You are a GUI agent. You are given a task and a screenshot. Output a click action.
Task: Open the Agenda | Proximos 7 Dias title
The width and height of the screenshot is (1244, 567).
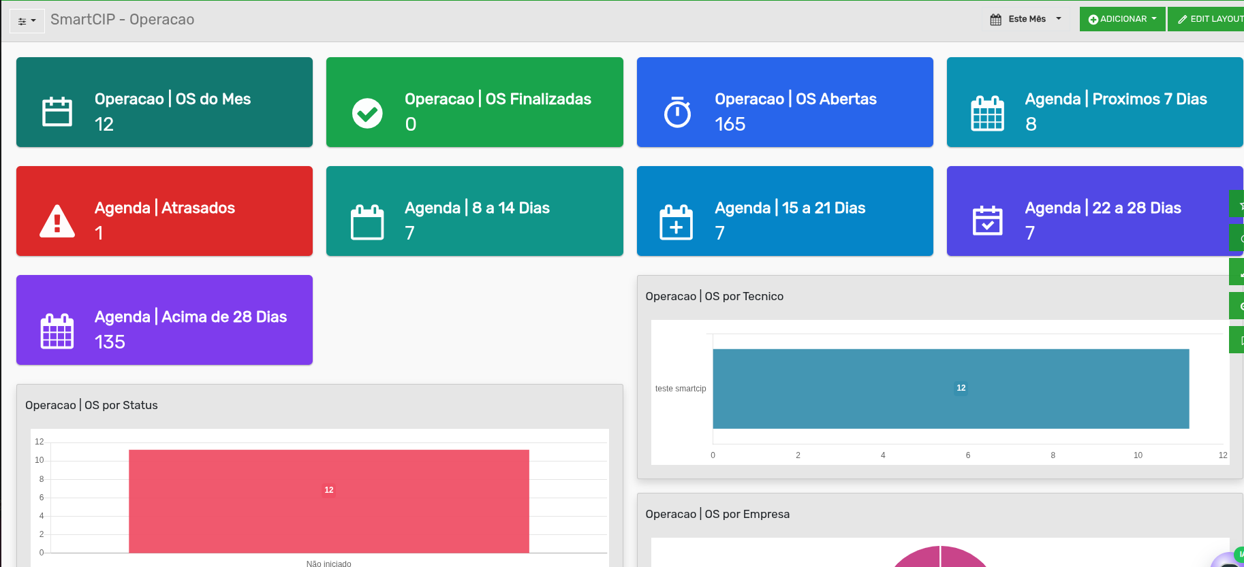click(x=1116, y=99)
